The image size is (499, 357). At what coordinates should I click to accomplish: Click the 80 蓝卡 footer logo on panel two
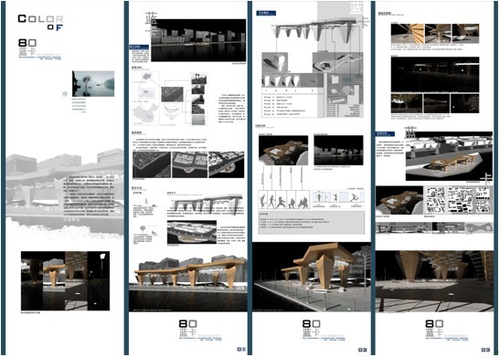200,331
